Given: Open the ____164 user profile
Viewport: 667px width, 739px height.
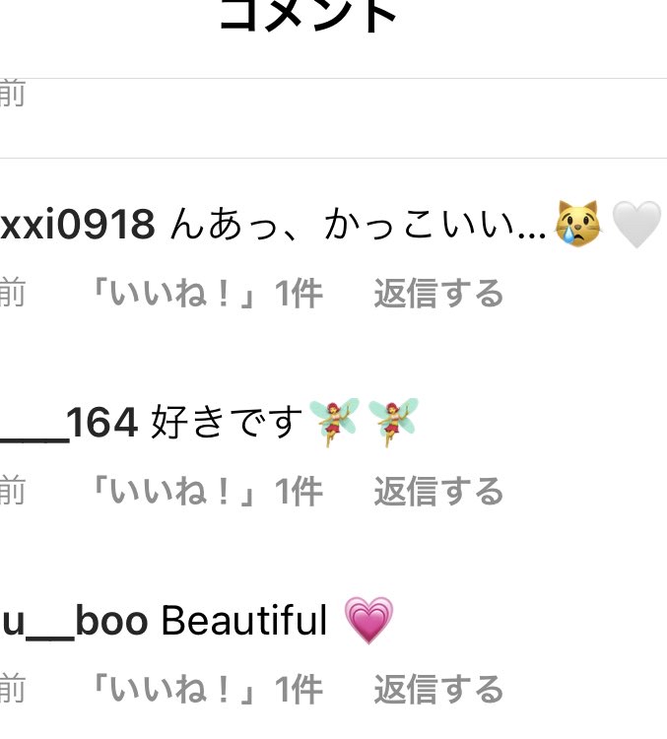Looking at the screenshot, I should click(x=69, y=423).
